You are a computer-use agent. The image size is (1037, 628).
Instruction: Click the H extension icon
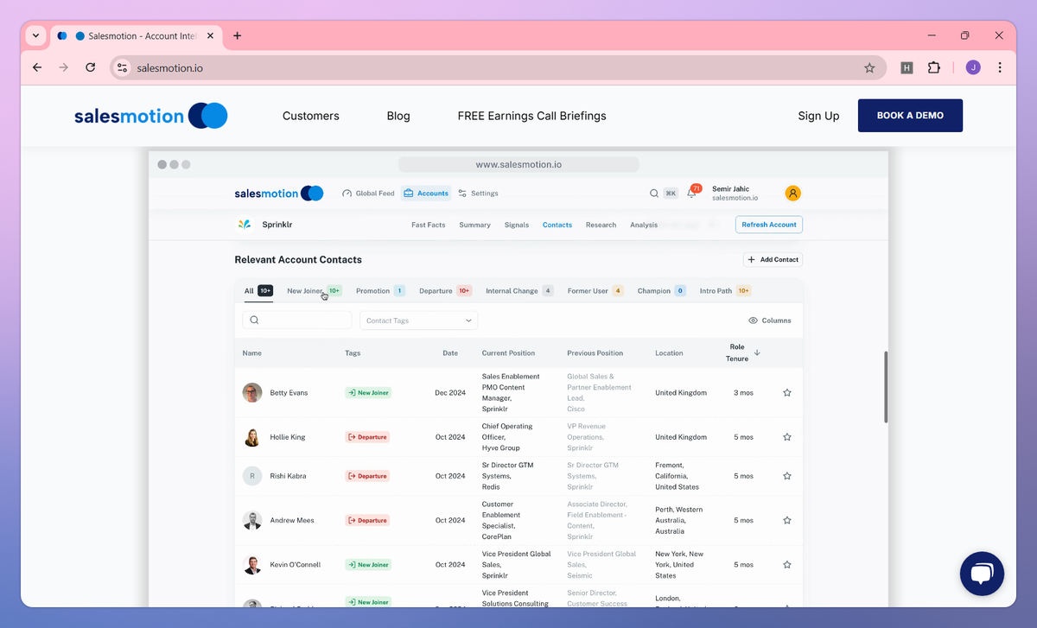(x=907, y=67)
